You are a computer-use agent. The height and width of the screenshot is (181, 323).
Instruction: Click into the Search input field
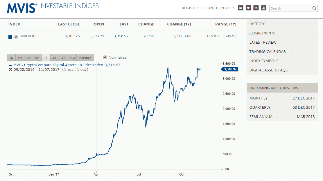point(290,8)
